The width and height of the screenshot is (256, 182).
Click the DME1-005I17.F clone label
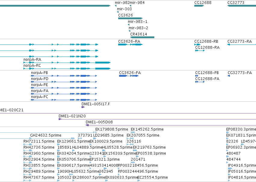coord(96,104)
